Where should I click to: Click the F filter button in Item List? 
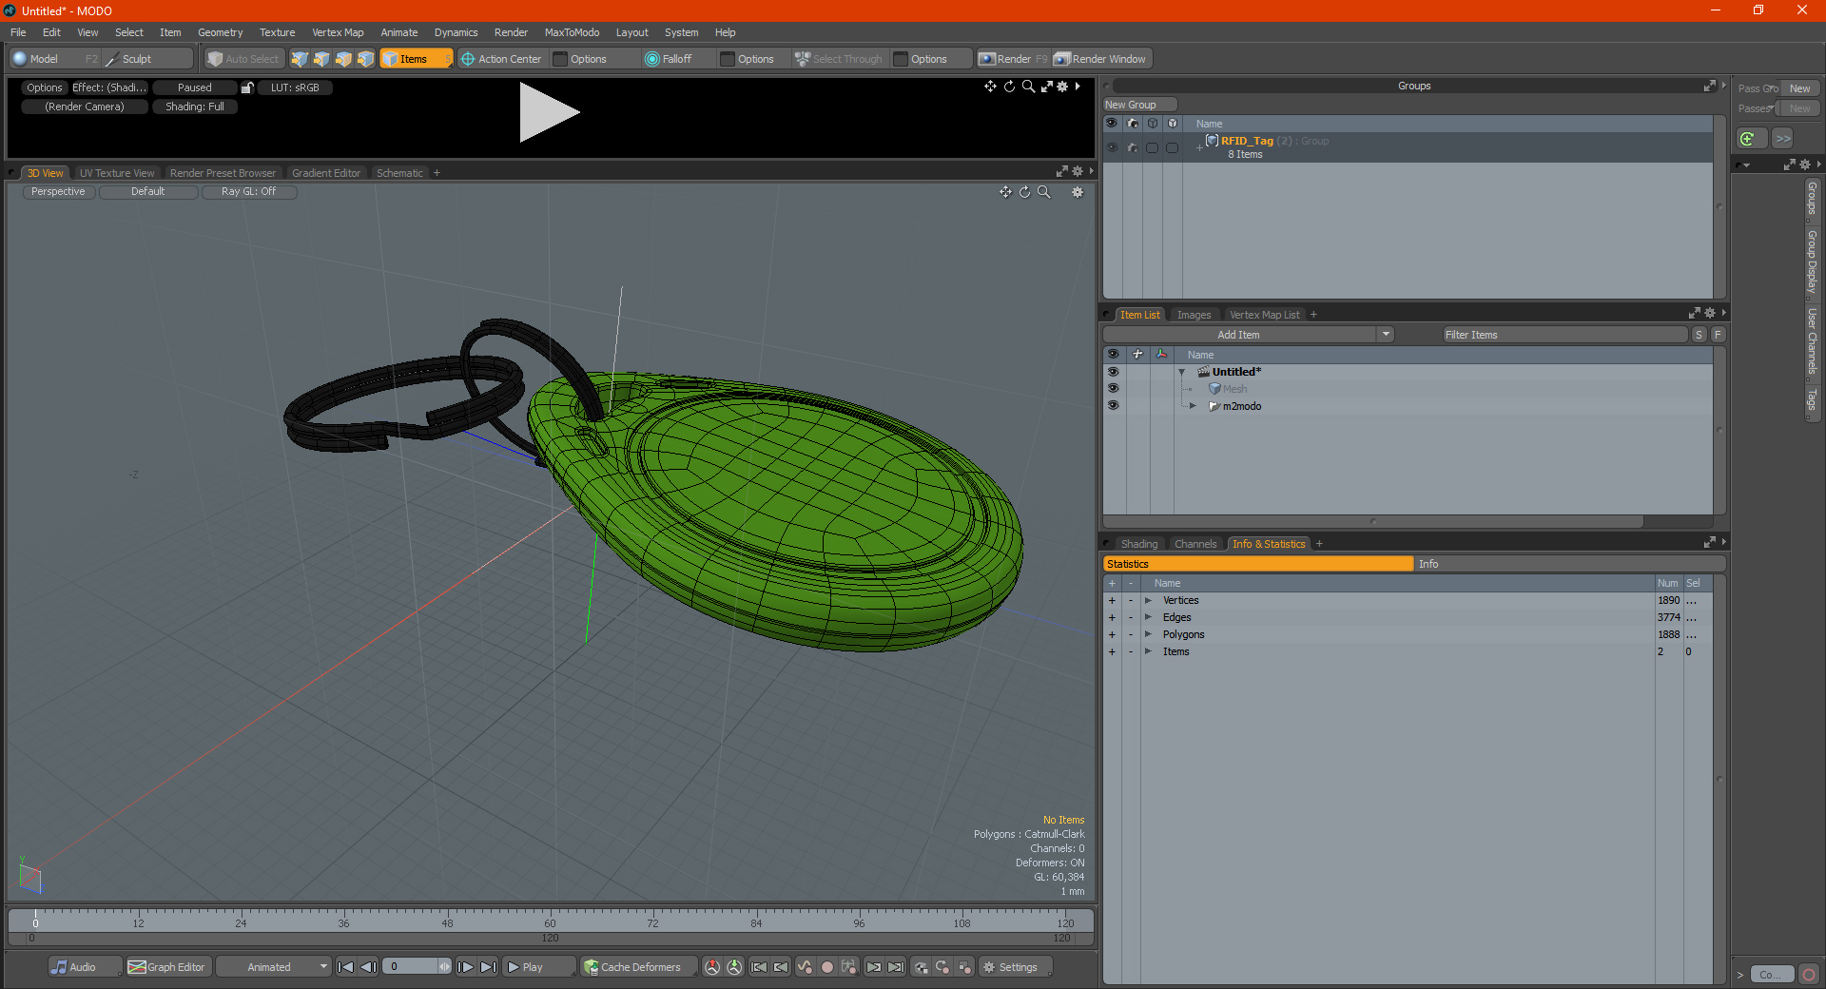[1718, 335]
